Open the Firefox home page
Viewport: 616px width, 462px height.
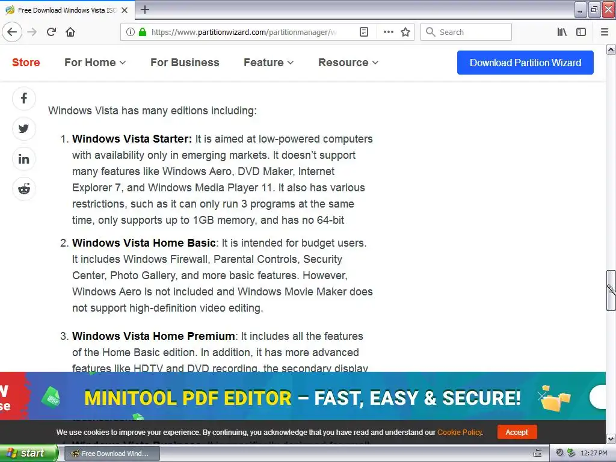point(70,32)
